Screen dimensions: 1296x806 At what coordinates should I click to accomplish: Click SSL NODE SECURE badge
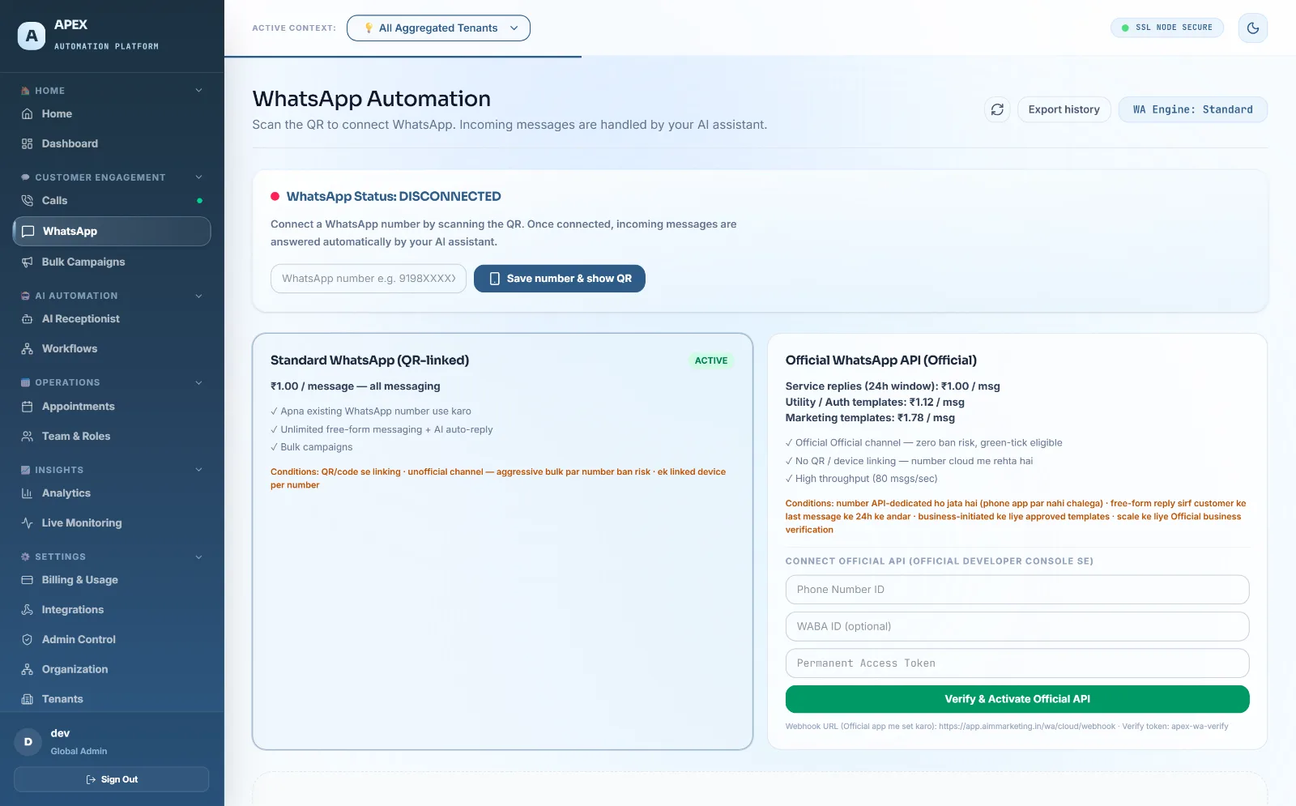point(1167,28)
